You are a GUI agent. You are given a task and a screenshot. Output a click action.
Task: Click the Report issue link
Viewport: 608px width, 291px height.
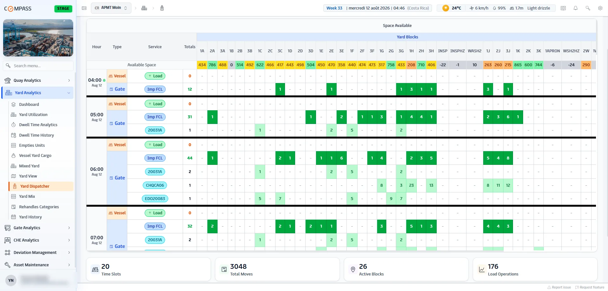click(x=559, y=288)
